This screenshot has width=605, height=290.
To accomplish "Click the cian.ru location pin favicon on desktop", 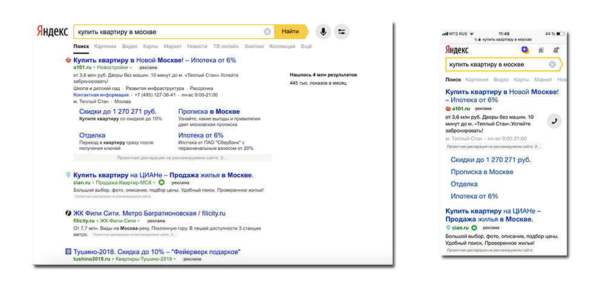I will point(68,175).
